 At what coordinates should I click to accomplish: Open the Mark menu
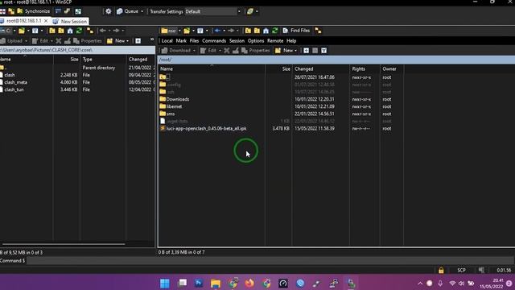[181, 41]
